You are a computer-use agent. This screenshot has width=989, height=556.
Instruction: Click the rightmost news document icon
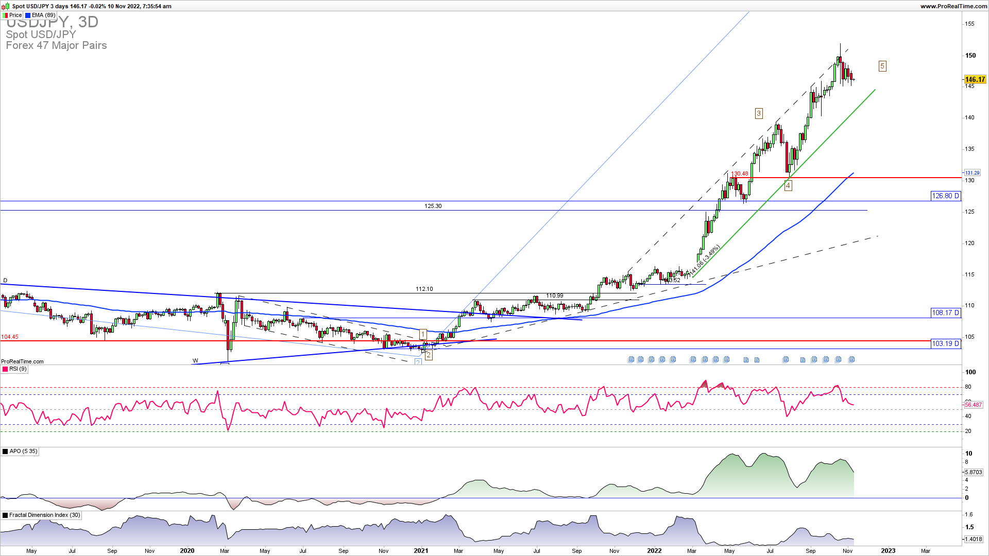pos(851,359)
